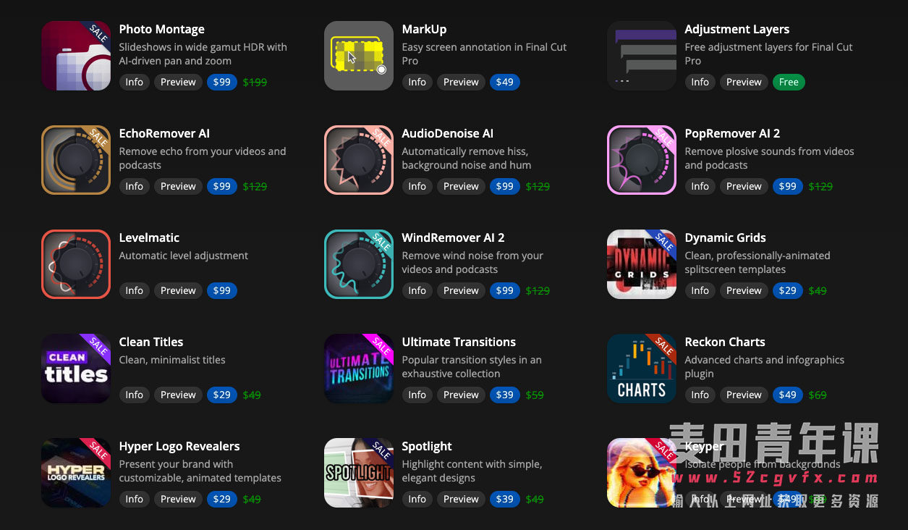Buy EchoRemover AI for $99
The height and width of the screenshot is (530, 908).
222,186
